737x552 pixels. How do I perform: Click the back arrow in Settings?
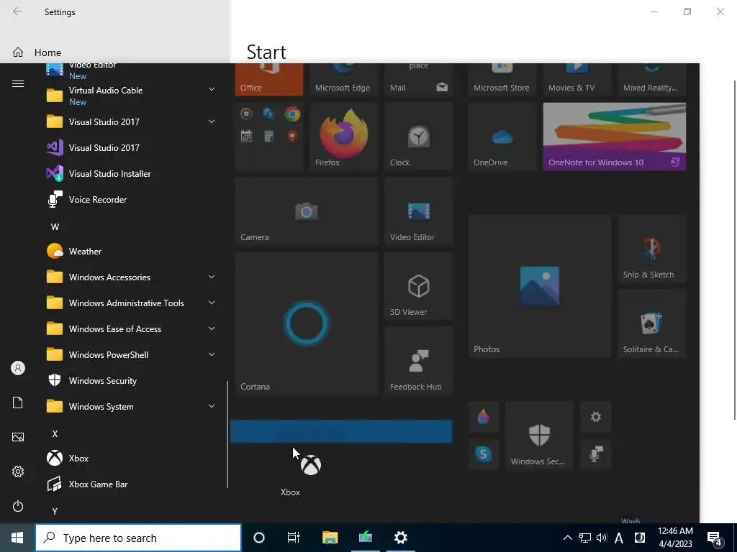pyautogui.click(x=17, y=11)
